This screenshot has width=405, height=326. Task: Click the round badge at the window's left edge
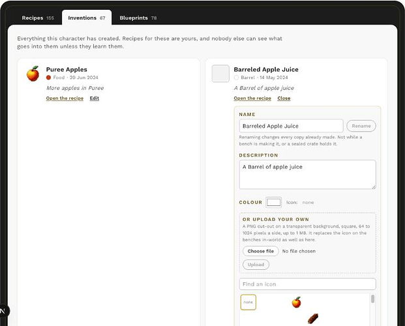click(x=3, y=311)
